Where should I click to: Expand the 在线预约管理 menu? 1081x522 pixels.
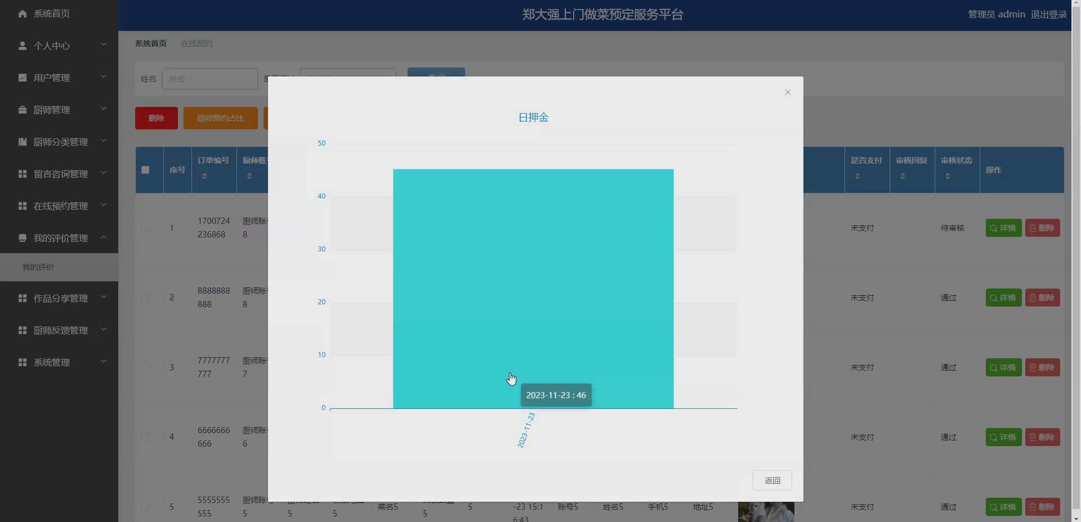pyautogui.click(x=104, y=205)
